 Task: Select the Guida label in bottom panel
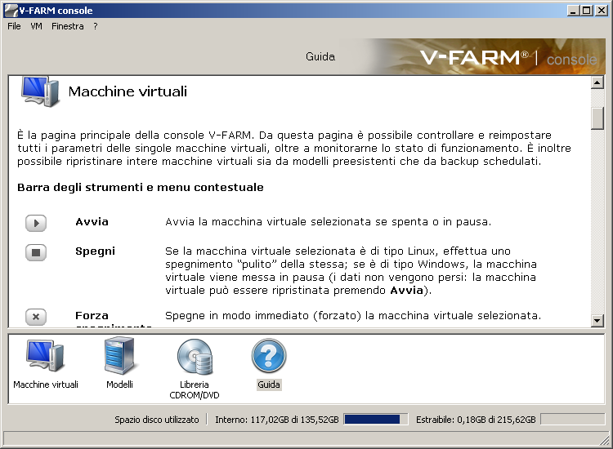pos(269,385)
